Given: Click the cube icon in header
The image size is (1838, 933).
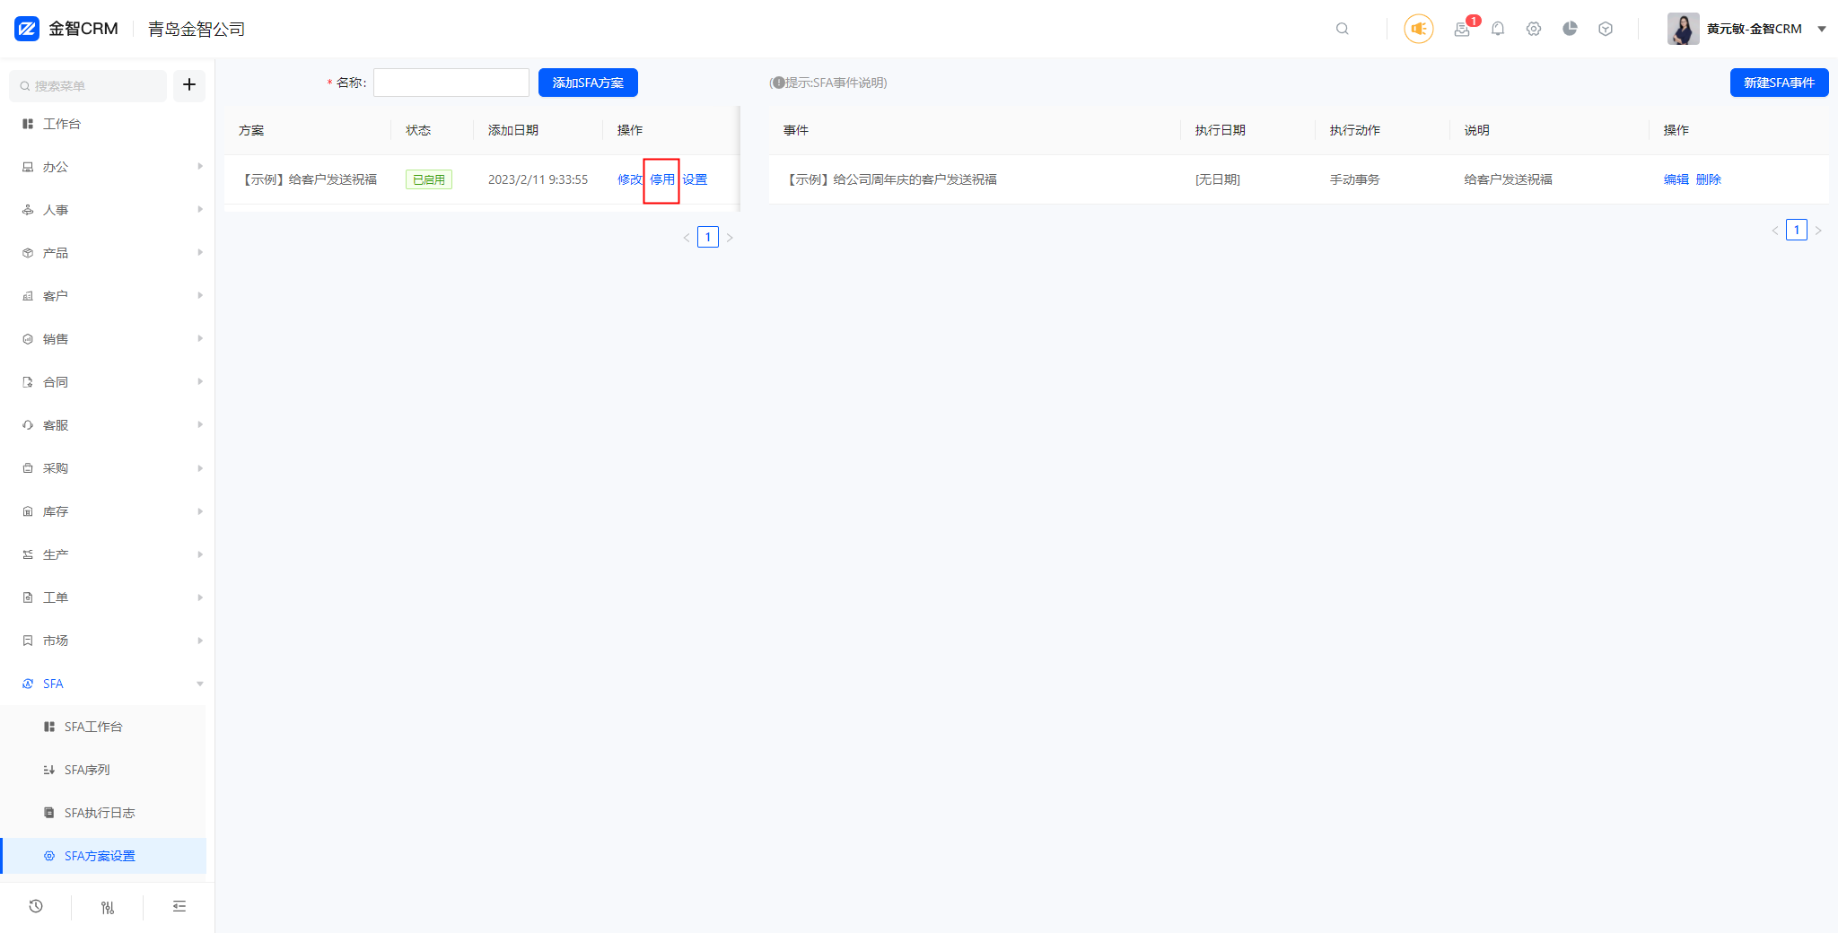Looking at the screenshot, I should [x=1606, y=29].
